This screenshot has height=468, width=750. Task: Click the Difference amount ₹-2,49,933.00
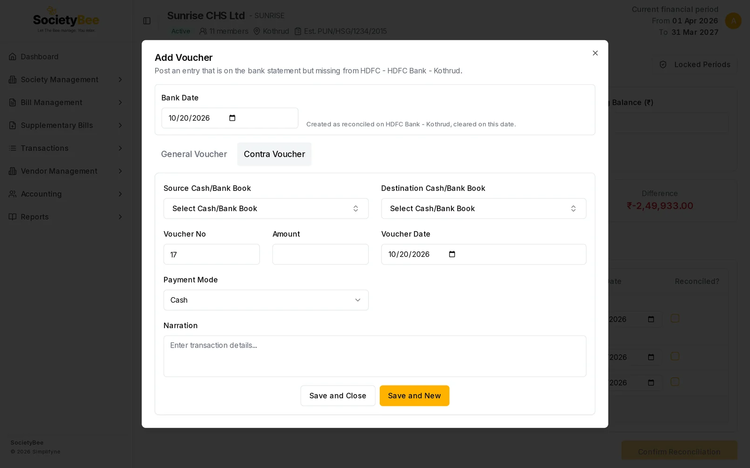pos(660,206)
